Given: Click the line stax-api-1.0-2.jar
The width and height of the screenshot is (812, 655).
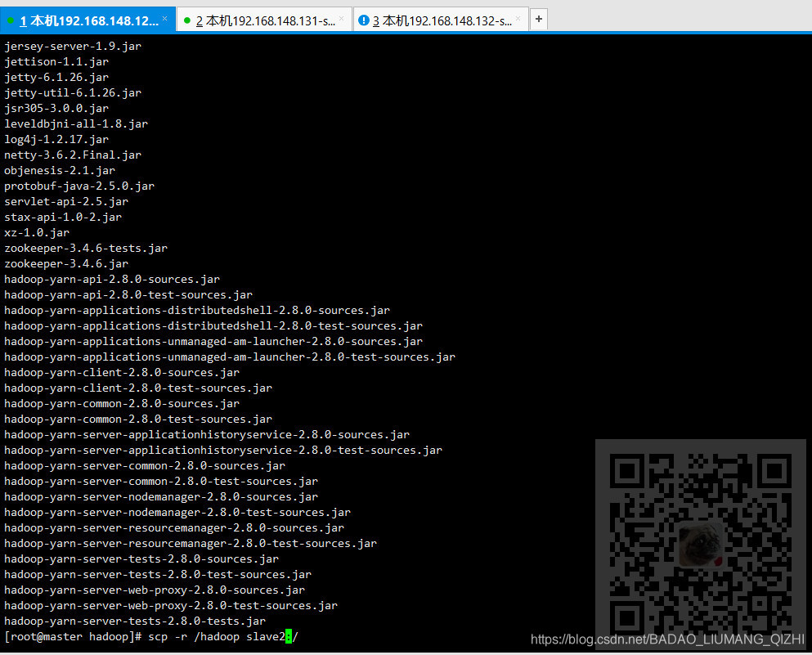Looking at the screenshot, I should (63, 217).
